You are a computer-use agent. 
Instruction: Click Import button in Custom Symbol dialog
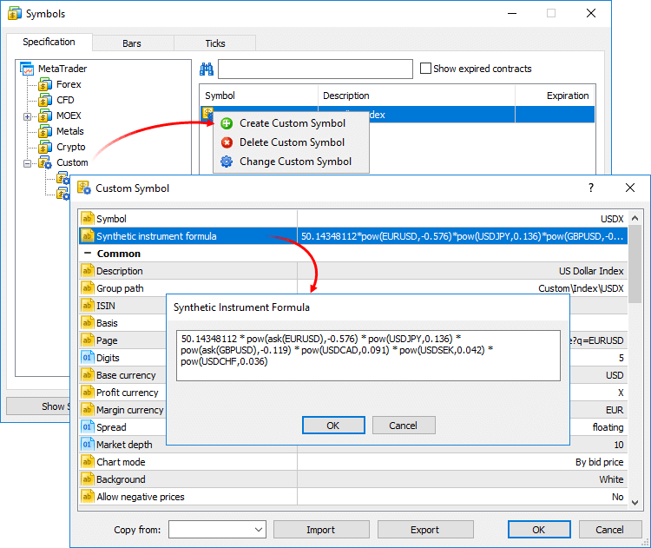321,530
